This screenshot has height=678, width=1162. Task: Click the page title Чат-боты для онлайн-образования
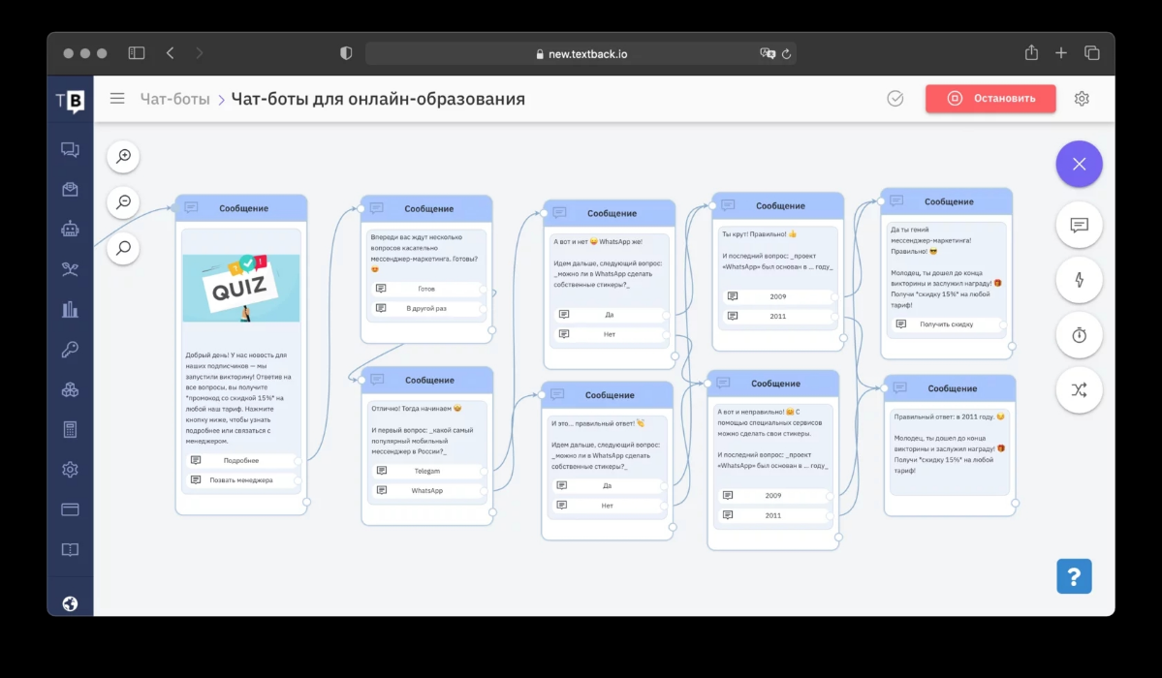click(378, 100)
